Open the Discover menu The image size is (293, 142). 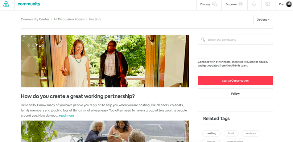[234, 4]
